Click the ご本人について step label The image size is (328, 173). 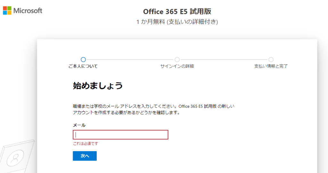(83, 66)
